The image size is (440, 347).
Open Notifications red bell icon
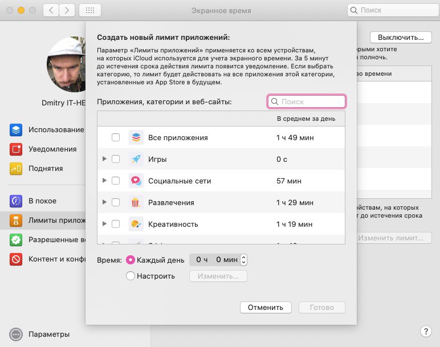point(16,149)
